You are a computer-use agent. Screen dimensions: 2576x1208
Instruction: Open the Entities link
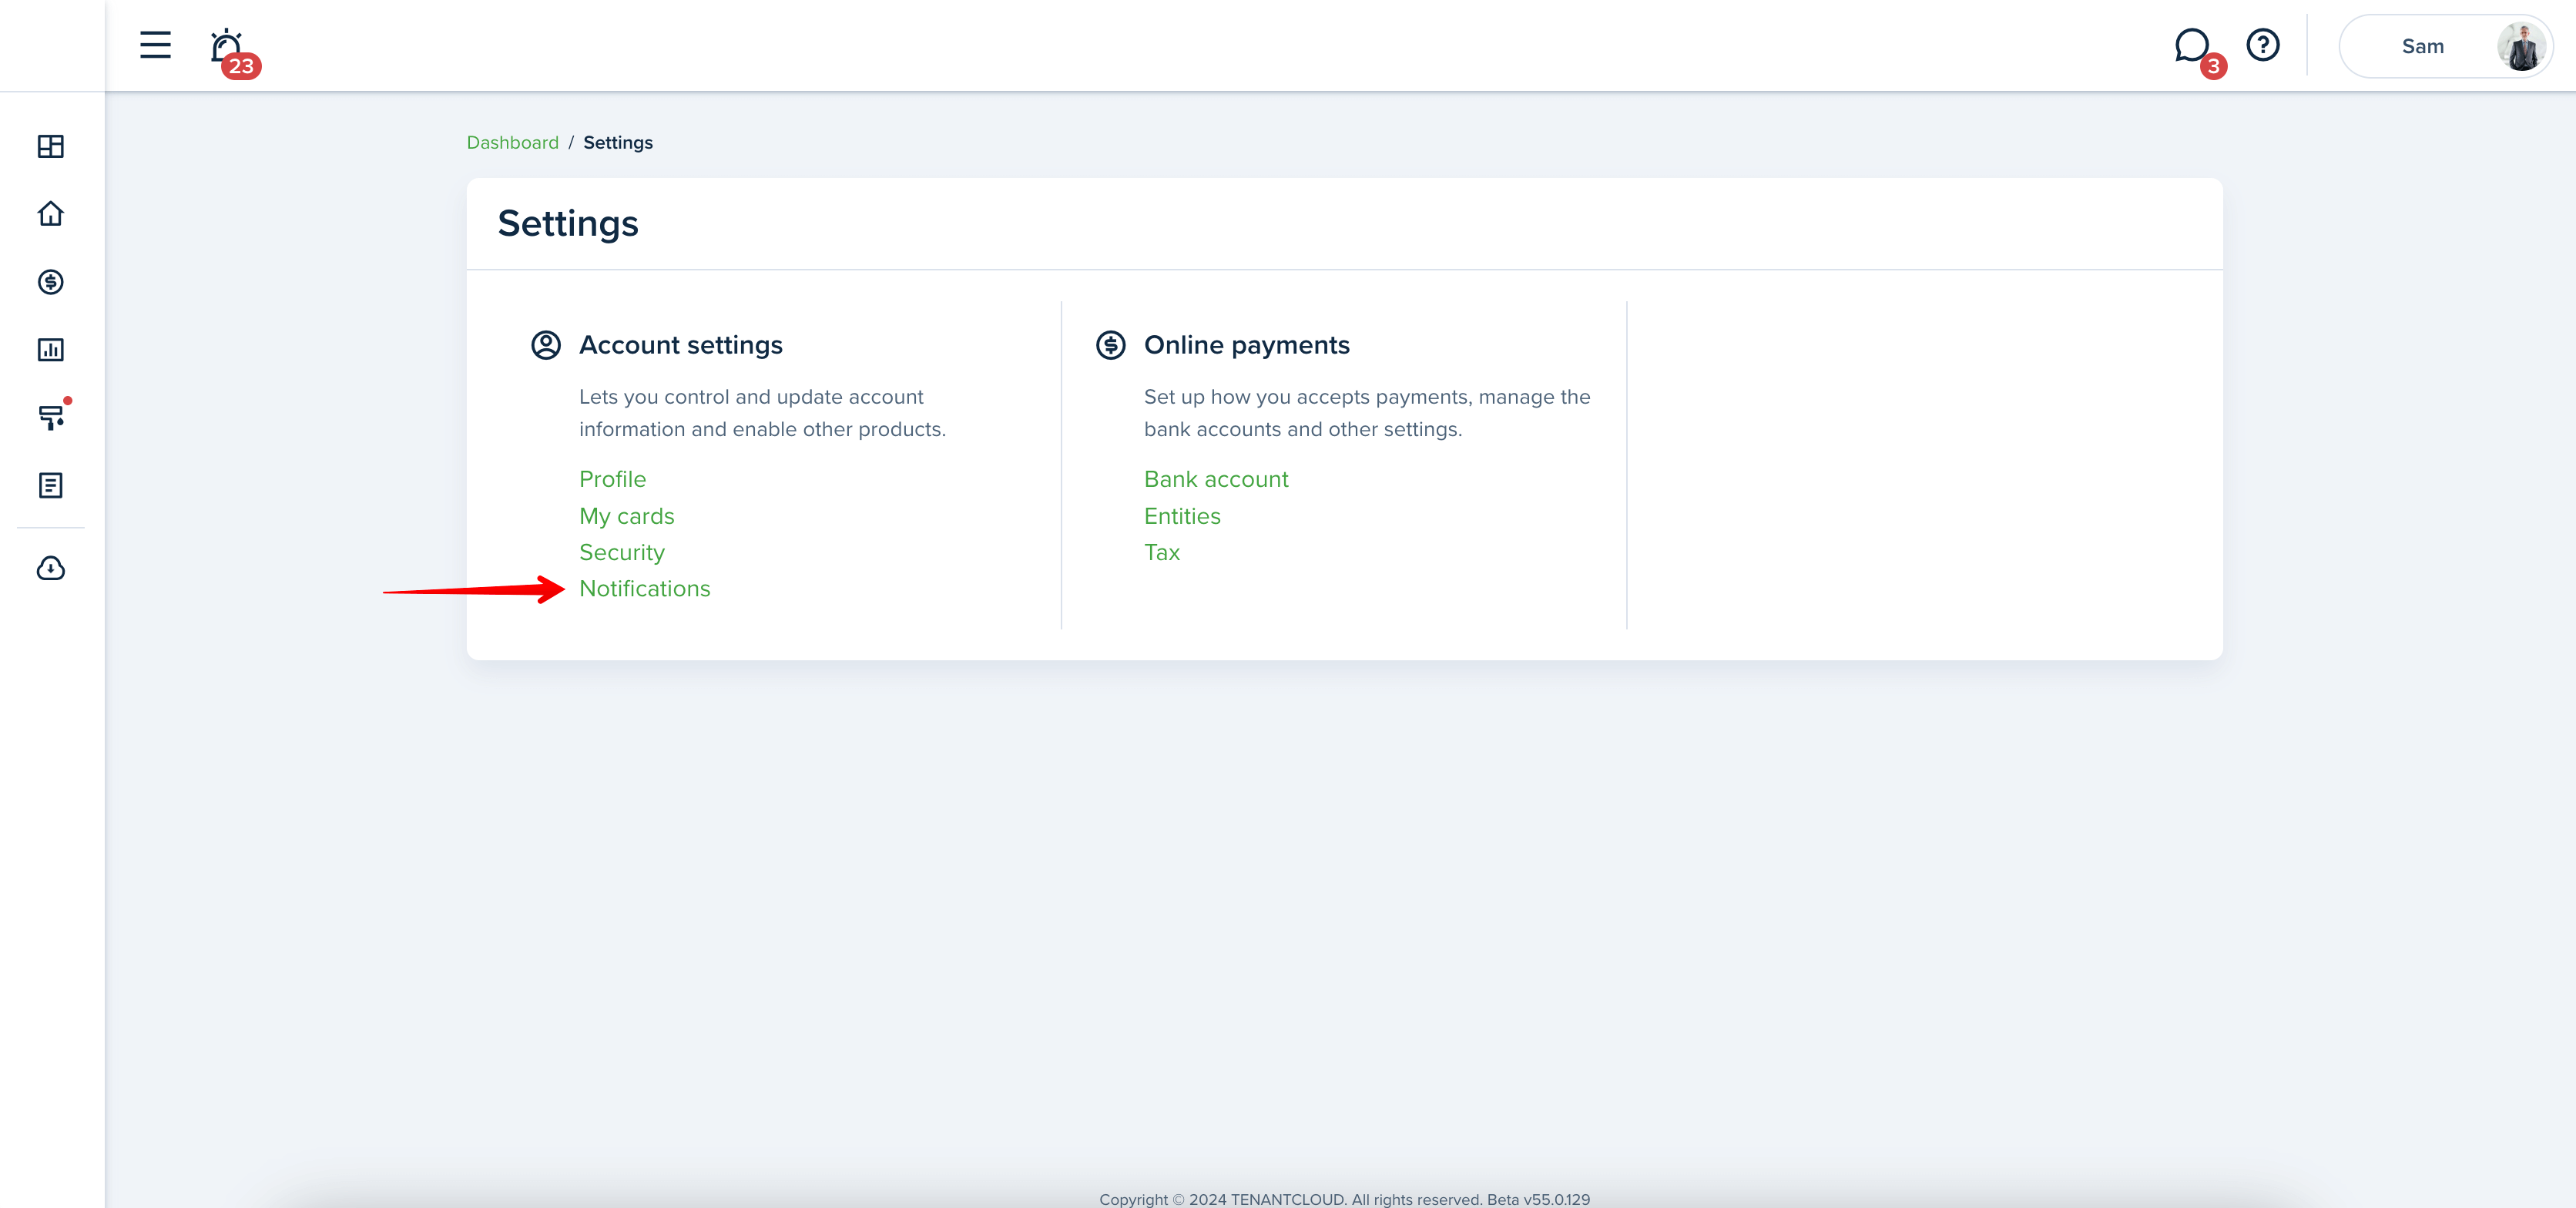(x=1182, y=516)
